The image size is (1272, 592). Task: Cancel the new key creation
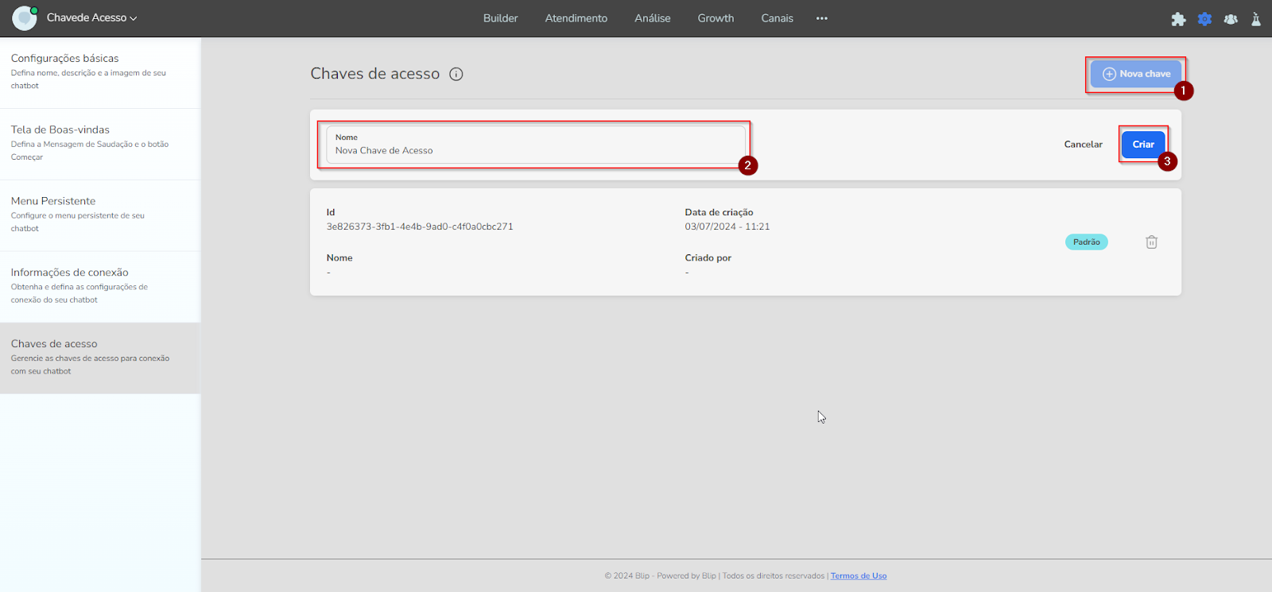pos(1083,145)
